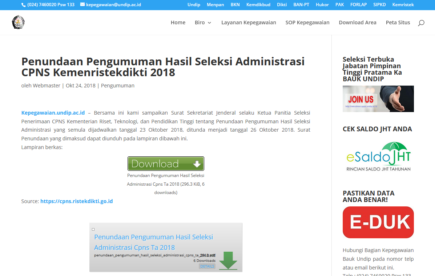Click the BKN top bar link
The image size is (435, 276).
coord(235,5)
